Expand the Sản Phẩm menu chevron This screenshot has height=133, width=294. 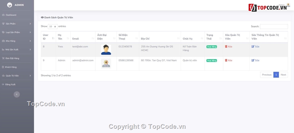click(30, 24)
